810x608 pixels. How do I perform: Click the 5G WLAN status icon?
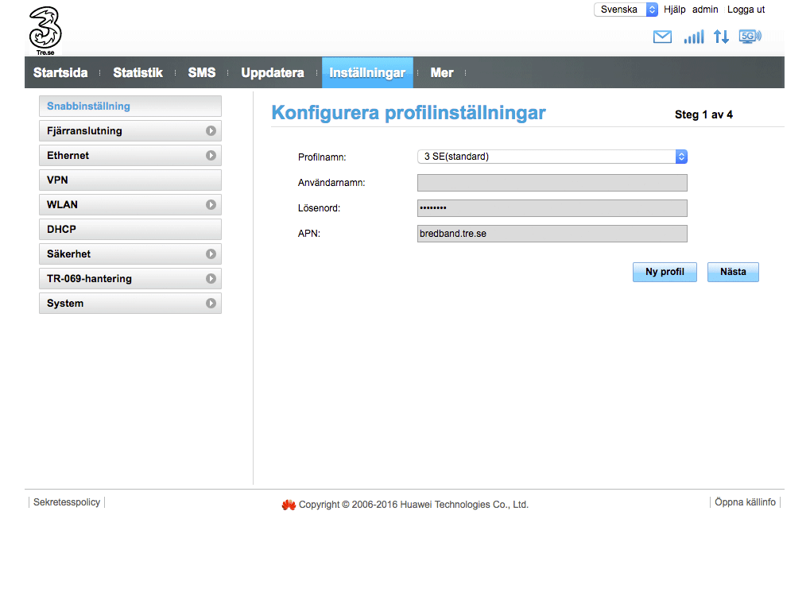750,37
